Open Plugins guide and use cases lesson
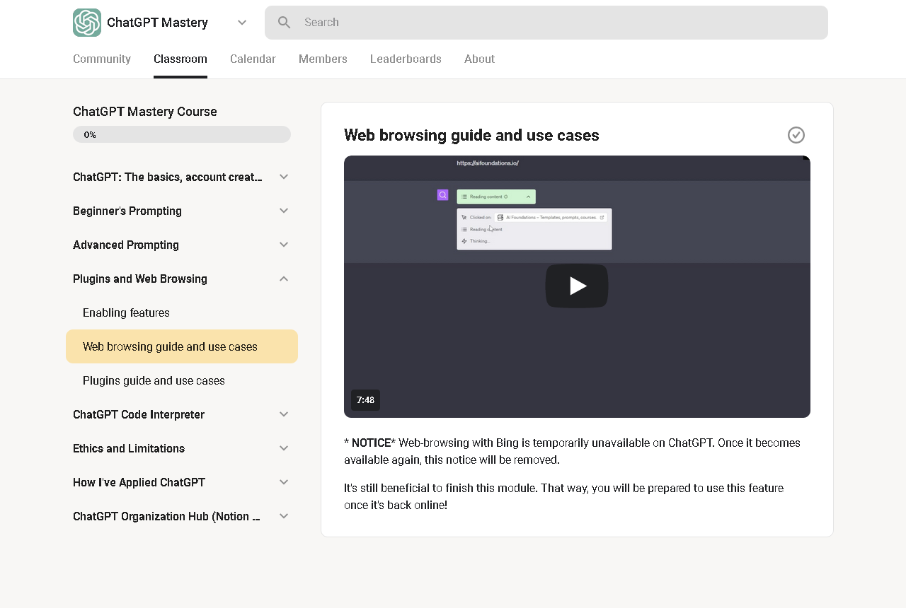The image size is (906, 608). pos(182,380)
